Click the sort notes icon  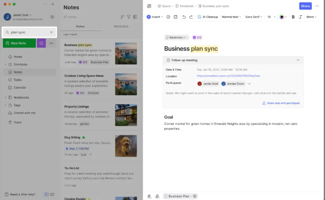point(122,17)
